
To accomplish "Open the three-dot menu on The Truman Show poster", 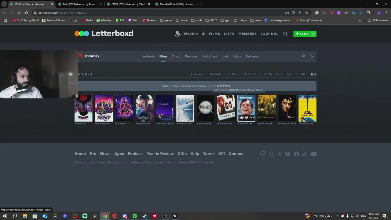I will coord(252,118).
